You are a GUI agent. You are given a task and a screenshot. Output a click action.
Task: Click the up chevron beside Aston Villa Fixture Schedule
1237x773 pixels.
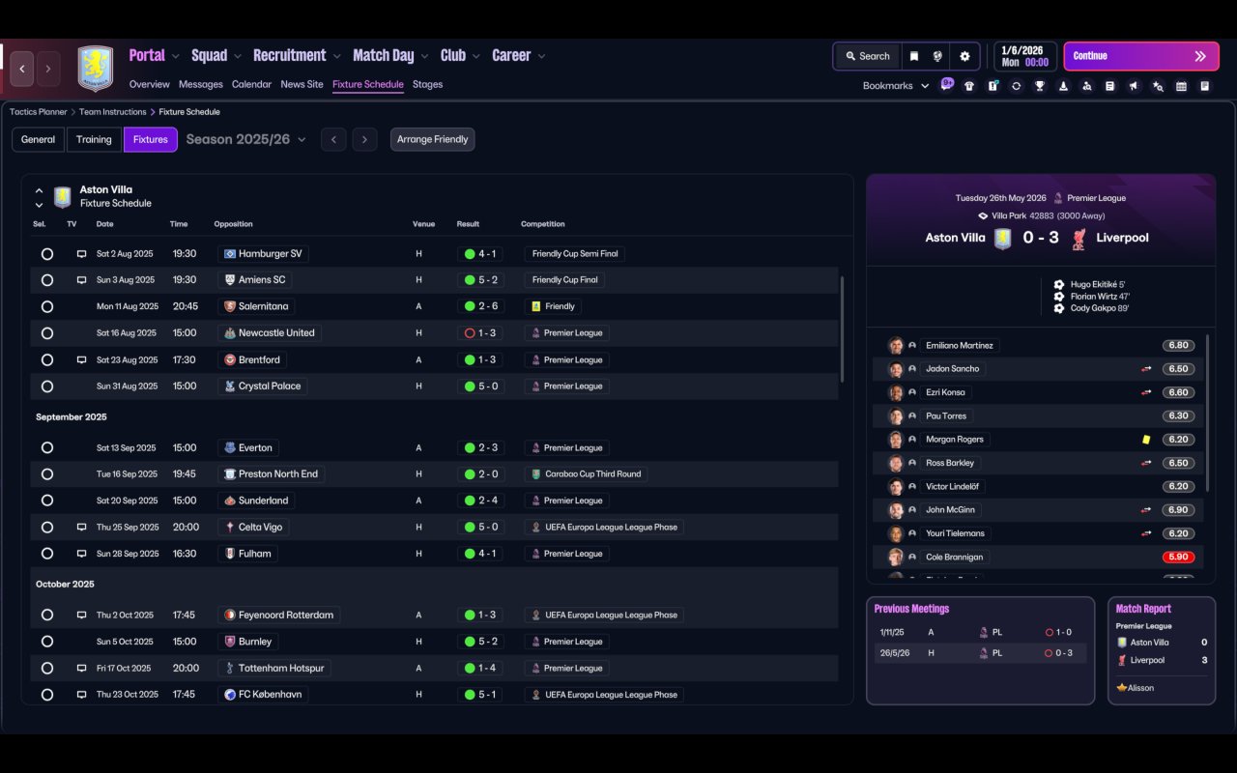click(39, 192)
